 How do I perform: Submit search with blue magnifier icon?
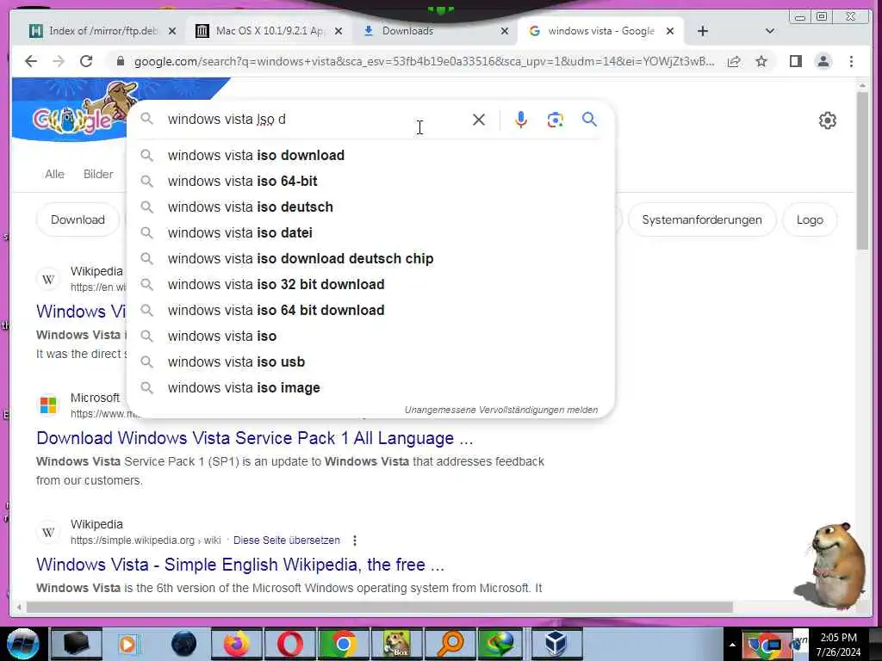[x=589, y=119]
